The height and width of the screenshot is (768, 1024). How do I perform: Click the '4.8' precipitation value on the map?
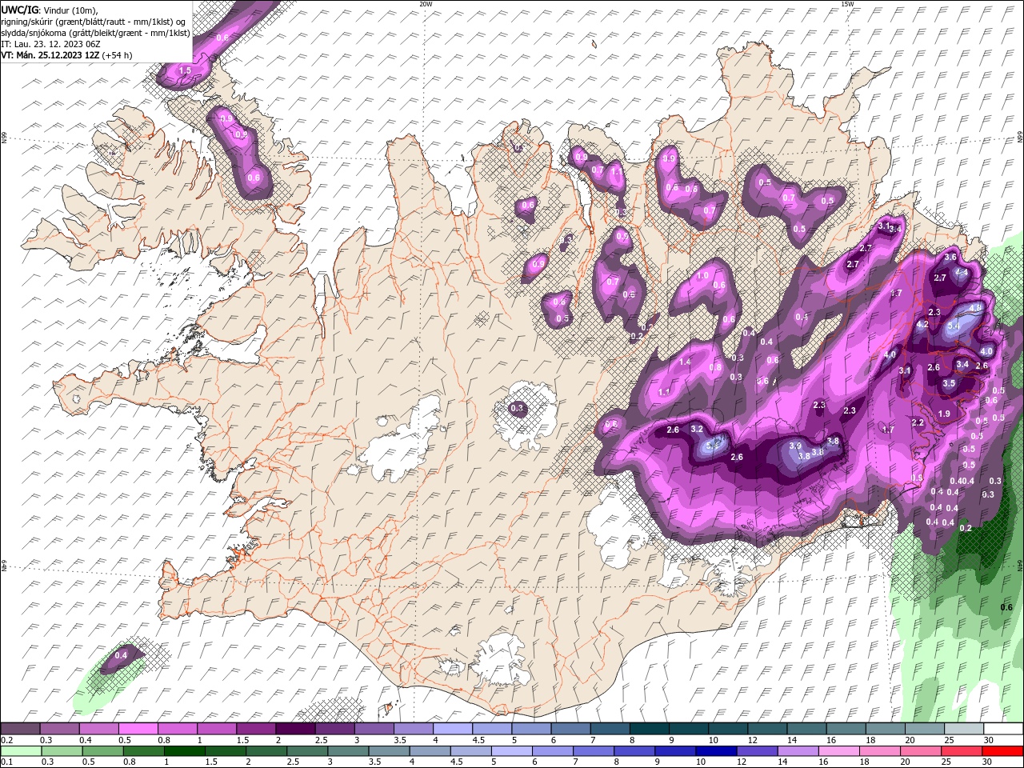tap(975, 308)
